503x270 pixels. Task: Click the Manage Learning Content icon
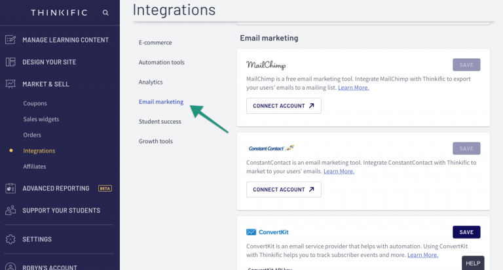click(10, 40)
